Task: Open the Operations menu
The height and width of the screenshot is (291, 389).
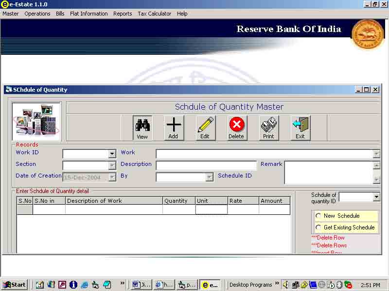Action: coord(37,14)
